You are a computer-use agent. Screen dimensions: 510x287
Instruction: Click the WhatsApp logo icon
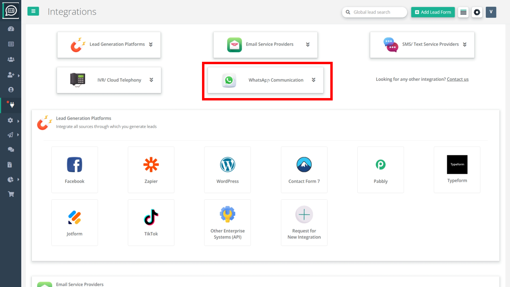click(x=229, y=80)
